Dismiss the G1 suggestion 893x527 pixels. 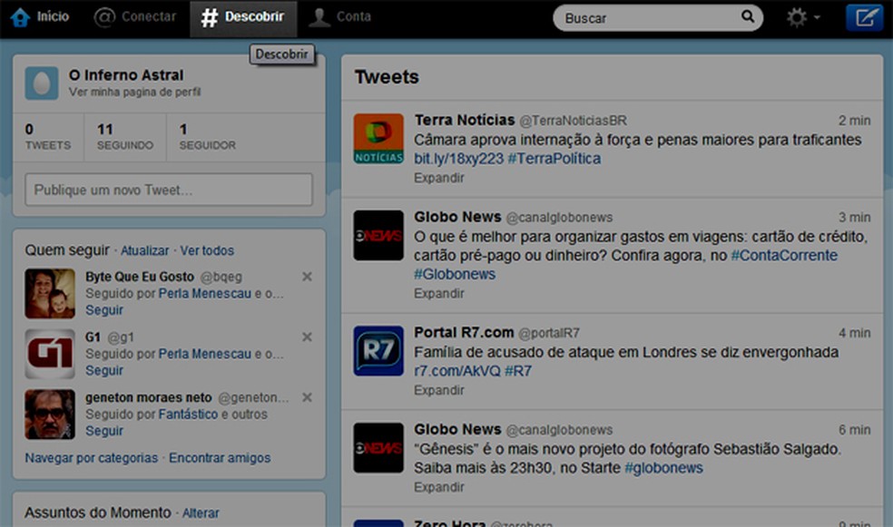[307, 337]
